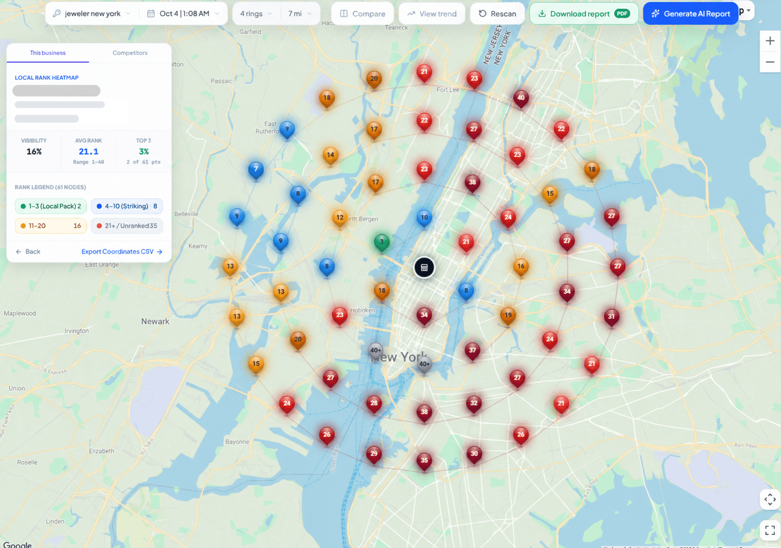Click the map pan/recenter control icon

pos(770,499)
